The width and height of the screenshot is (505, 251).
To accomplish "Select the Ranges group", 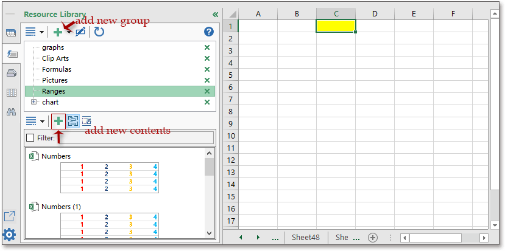I will coord(120,91).
